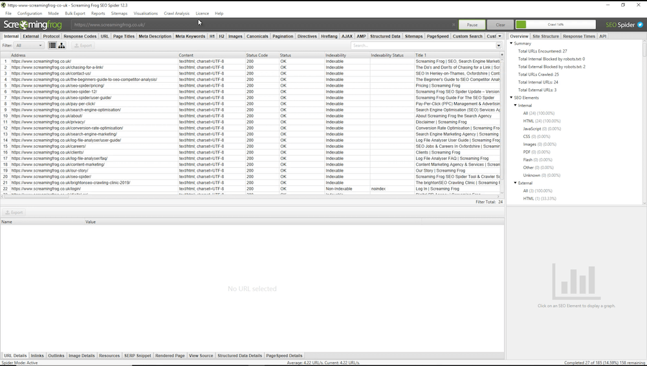The height and width of the screenshot is (366, 647).
Task: Switch to the Canonicals tab
Action: [258, 36]
